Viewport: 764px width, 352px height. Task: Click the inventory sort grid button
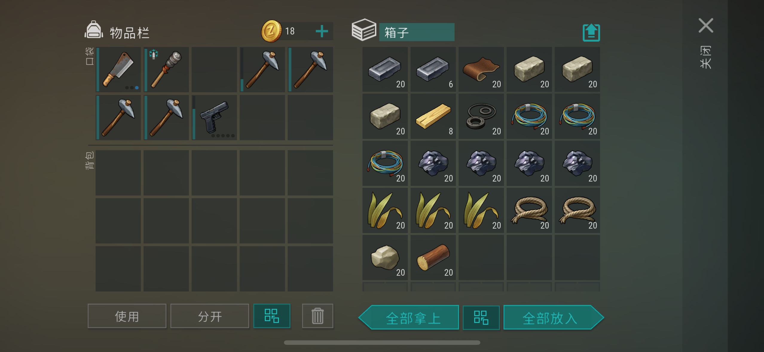click(272, 316)
